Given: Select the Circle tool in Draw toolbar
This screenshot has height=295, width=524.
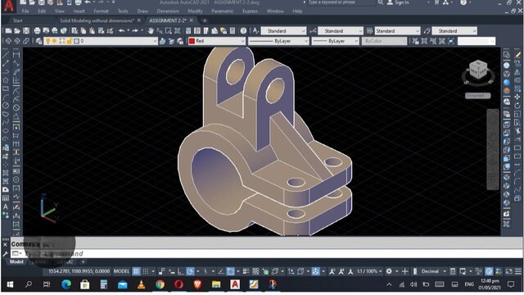Looking at the screenshot, I should tap(6, 106).
